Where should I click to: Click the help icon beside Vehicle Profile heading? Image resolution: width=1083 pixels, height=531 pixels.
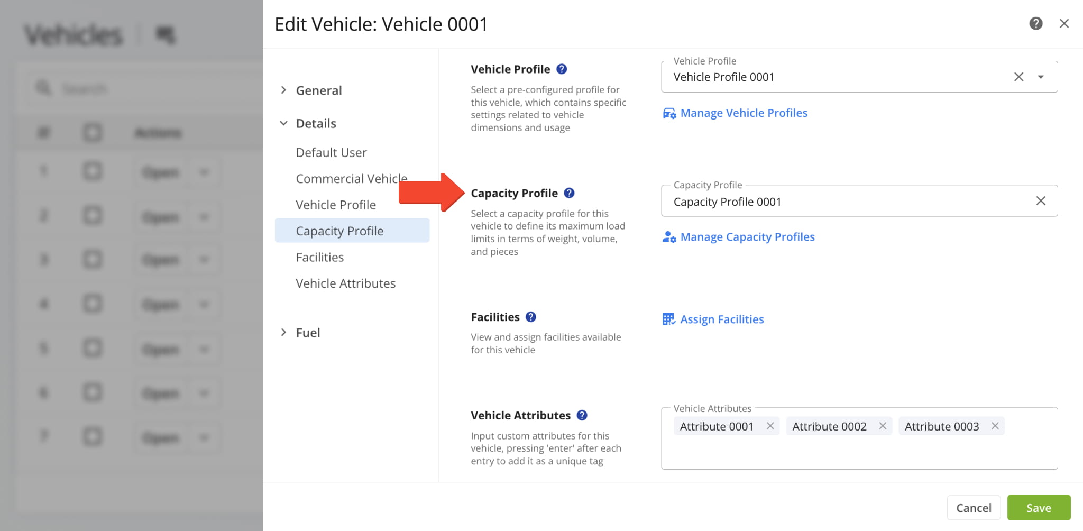(562, 69)
